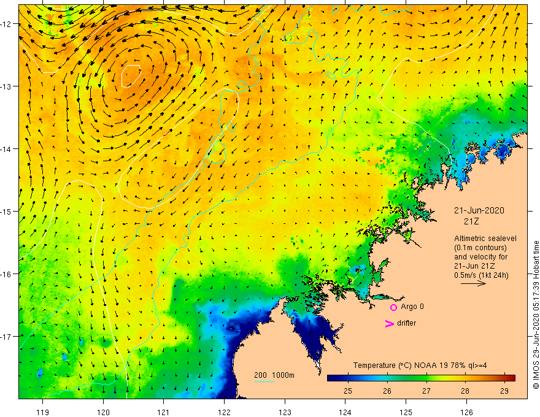The height and width of the screenshot is (417, 540).
Task: Click the "124" longitude axis label
Action: click(345, 412)
